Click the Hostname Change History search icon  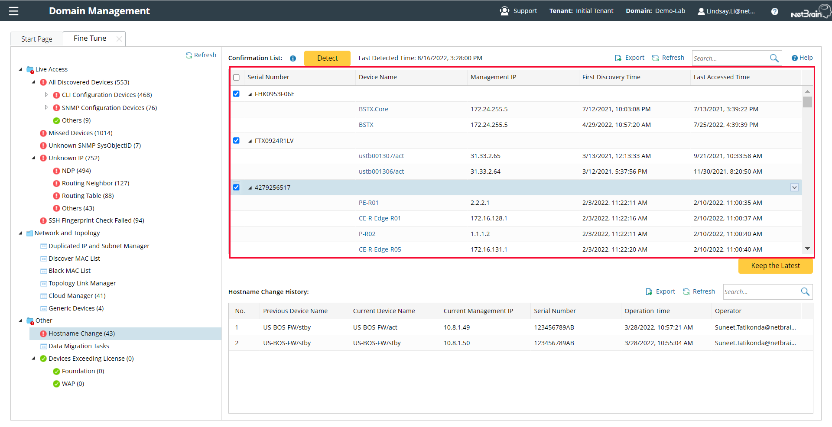[805, 292]
